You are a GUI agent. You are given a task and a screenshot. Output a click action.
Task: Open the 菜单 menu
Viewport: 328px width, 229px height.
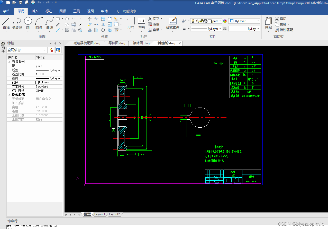[x=6, y=11]
